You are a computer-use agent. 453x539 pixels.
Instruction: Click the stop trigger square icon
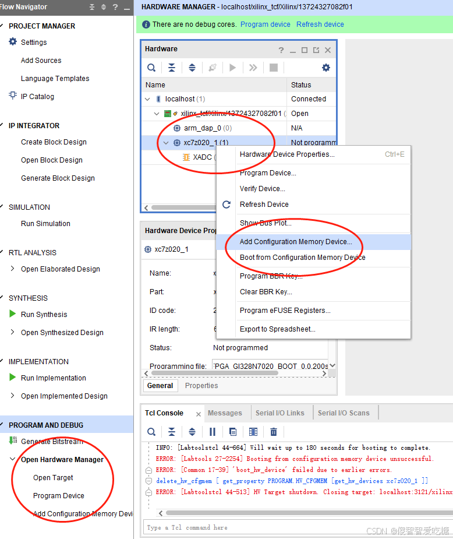click(274, 68)
